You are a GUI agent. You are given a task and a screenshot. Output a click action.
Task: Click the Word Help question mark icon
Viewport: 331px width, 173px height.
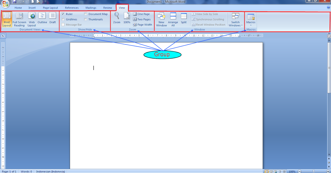(x=328, y=8)
